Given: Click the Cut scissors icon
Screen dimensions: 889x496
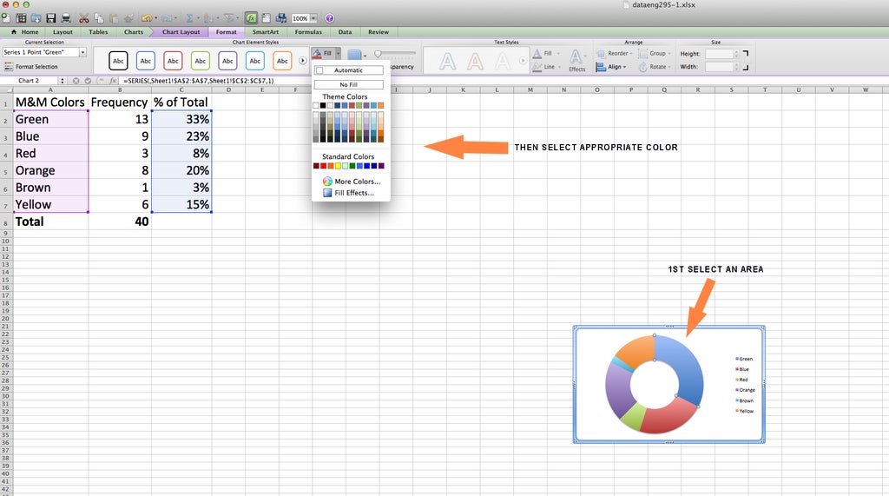Looking at the screenshot, I should tap(83, 18).
